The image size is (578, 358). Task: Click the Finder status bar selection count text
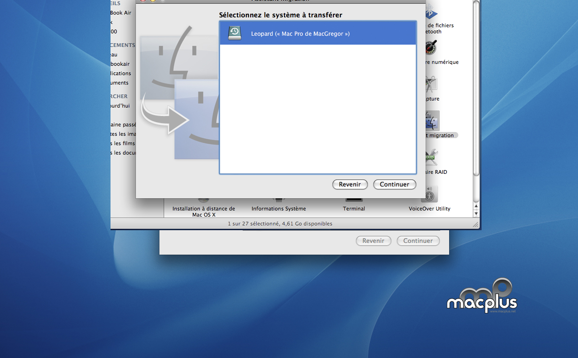pyautogui.click(x=280, y=224)
